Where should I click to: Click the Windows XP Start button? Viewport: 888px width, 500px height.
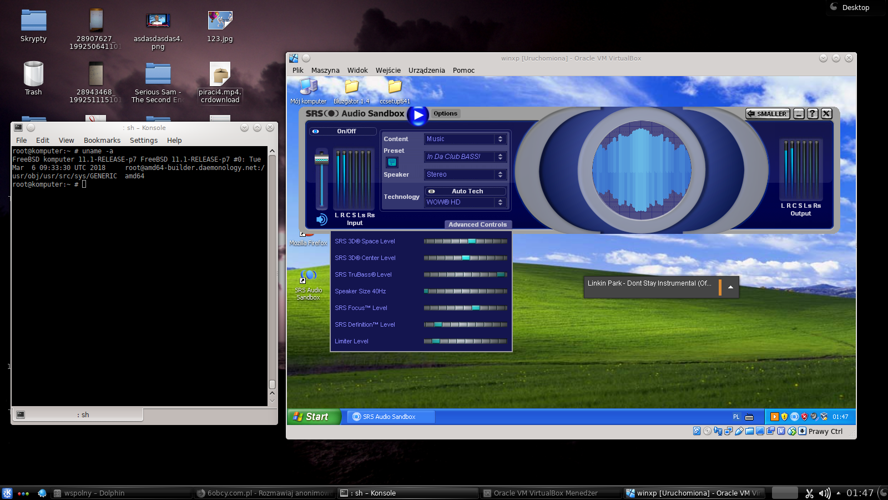point(313,417)
